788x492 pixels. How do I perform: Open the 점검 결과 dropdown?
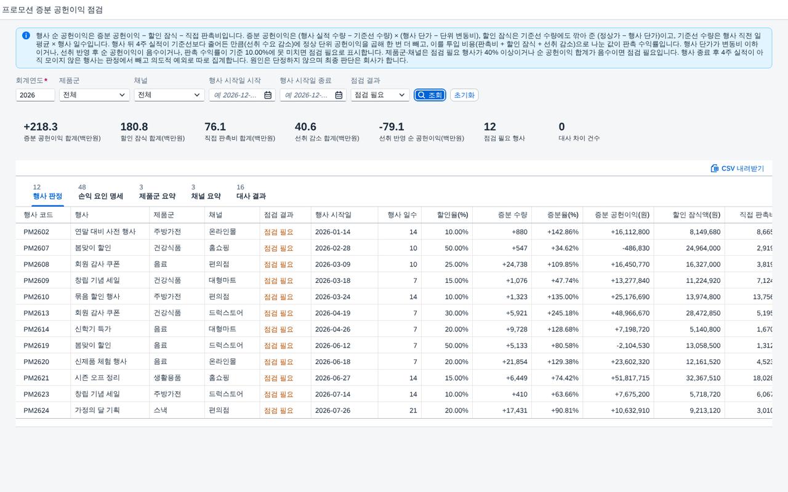pos(380,95)
